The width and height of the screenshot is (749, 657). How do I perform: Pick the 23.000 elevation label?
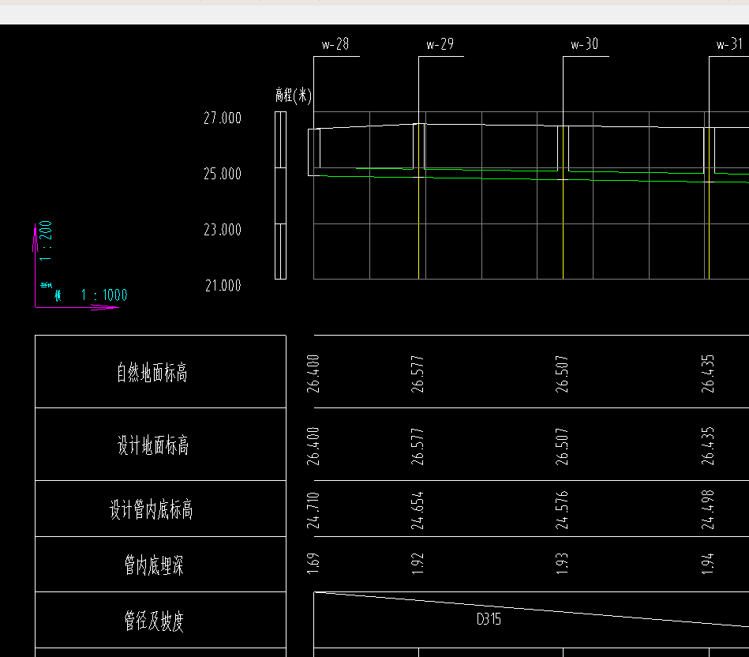coord(223,230)
